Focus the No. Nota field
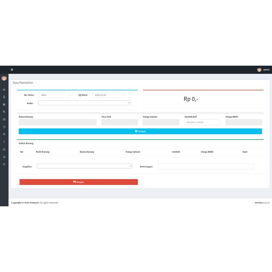This screenshot has height=272, width=272. pos(54,95)
